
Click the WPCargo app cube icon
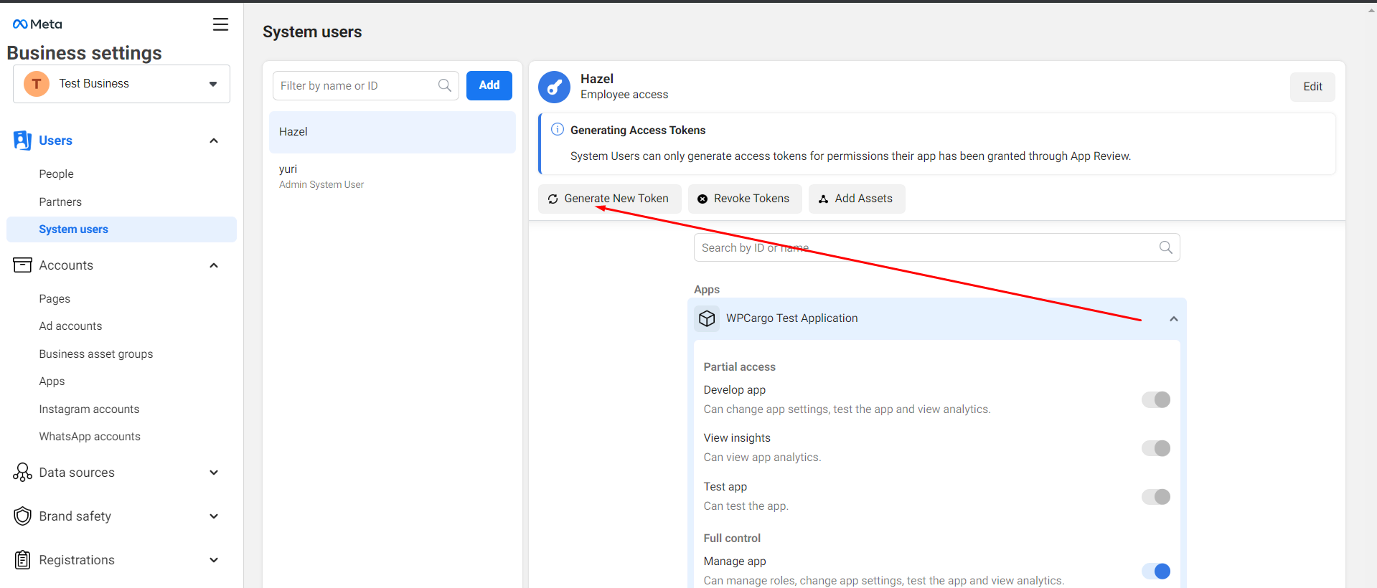coord(707,318)
